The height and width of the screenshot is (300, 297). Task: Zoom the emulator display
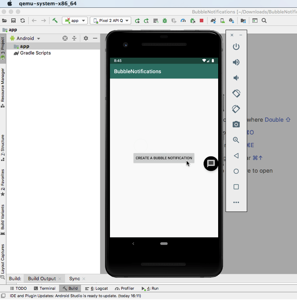click(236, 140)
